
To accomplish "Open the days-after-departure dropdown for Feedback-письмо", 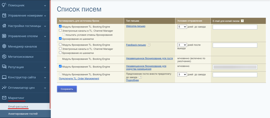I will [x=182, y=45].
